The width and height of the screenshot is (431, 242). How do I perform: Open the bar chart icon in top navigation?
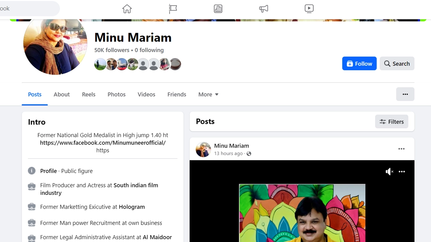(218, 9)
